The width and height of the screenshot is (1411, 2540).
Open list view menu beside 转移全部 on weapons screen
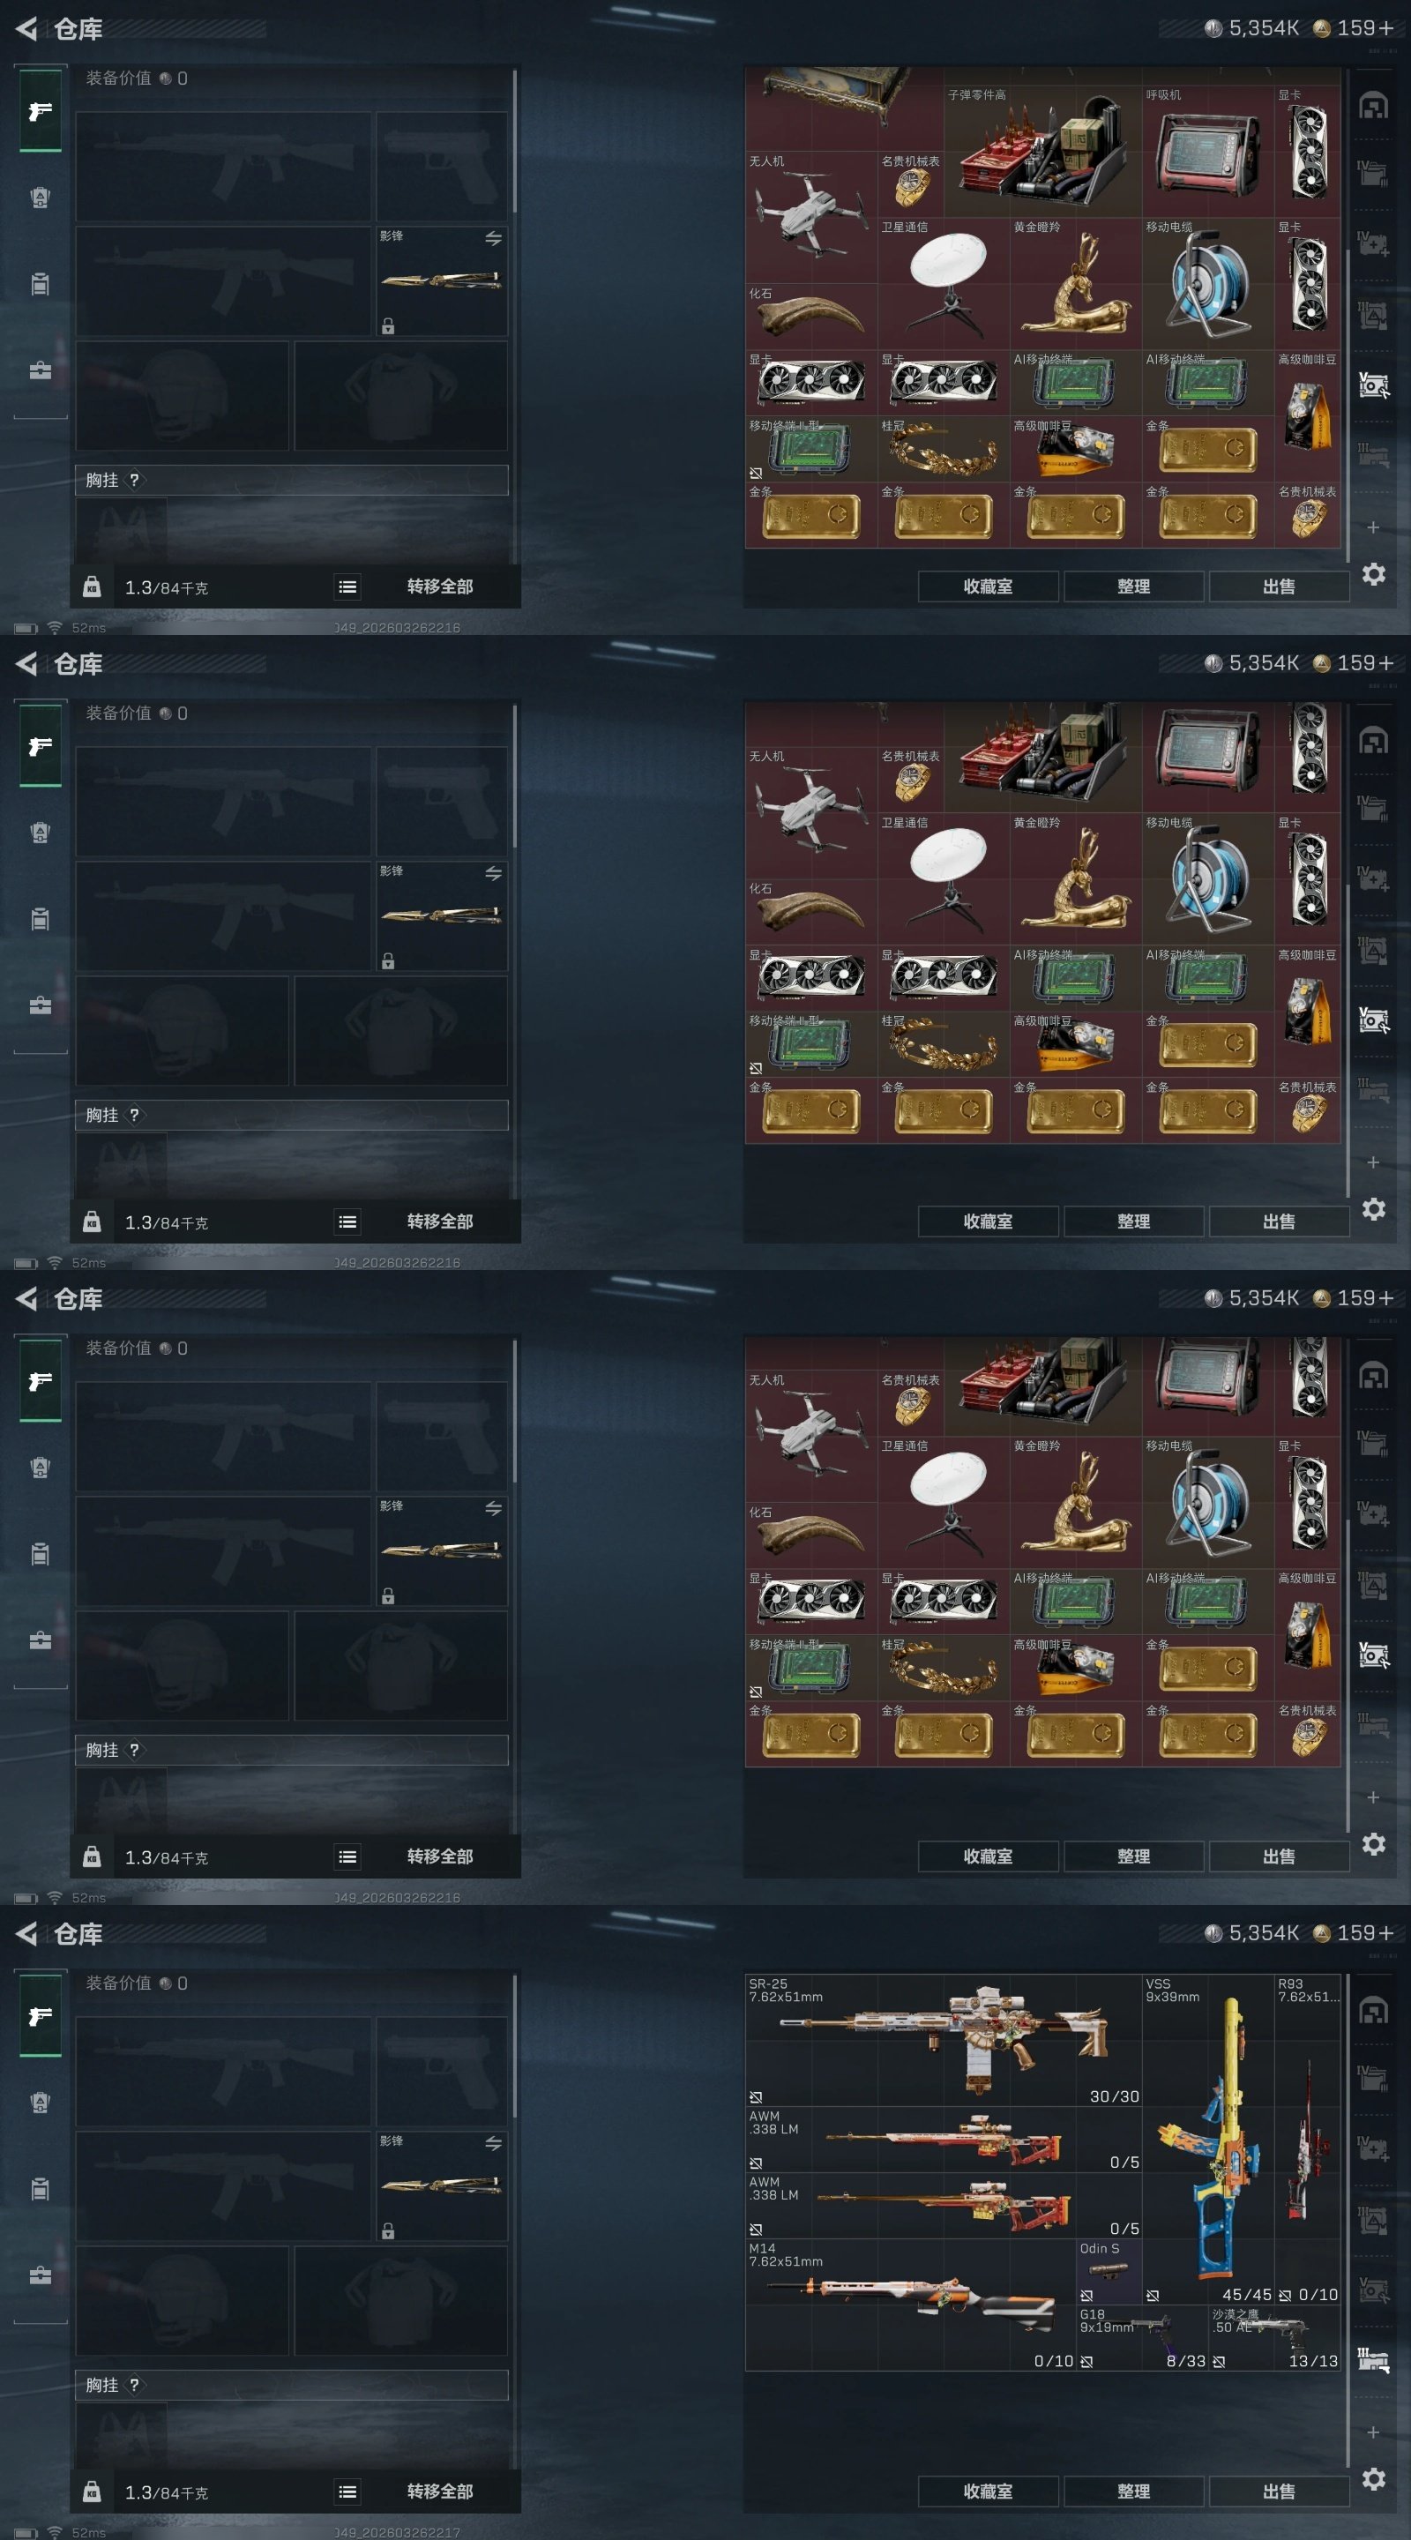347,2491
